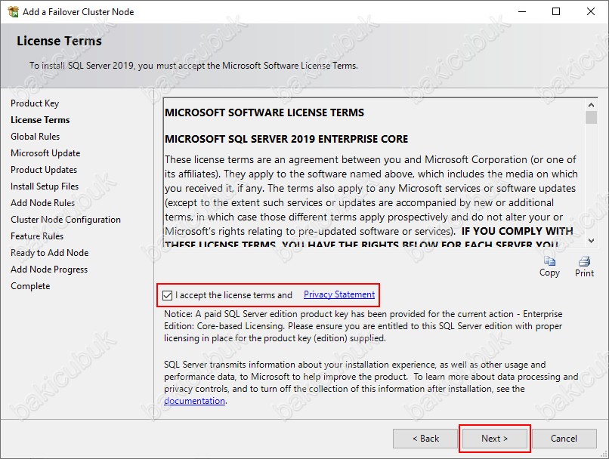This screenshot has width=609, height=459.
Task: Click license text scroll down arrow
Action: 591,241
